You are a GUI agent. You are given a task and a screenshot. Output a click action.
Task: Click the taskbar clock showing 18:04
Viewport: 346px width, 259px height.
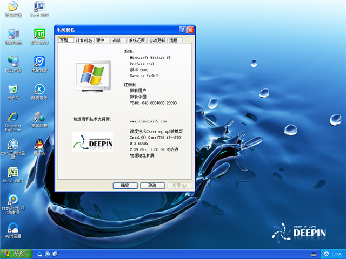(x=336, y=254)
